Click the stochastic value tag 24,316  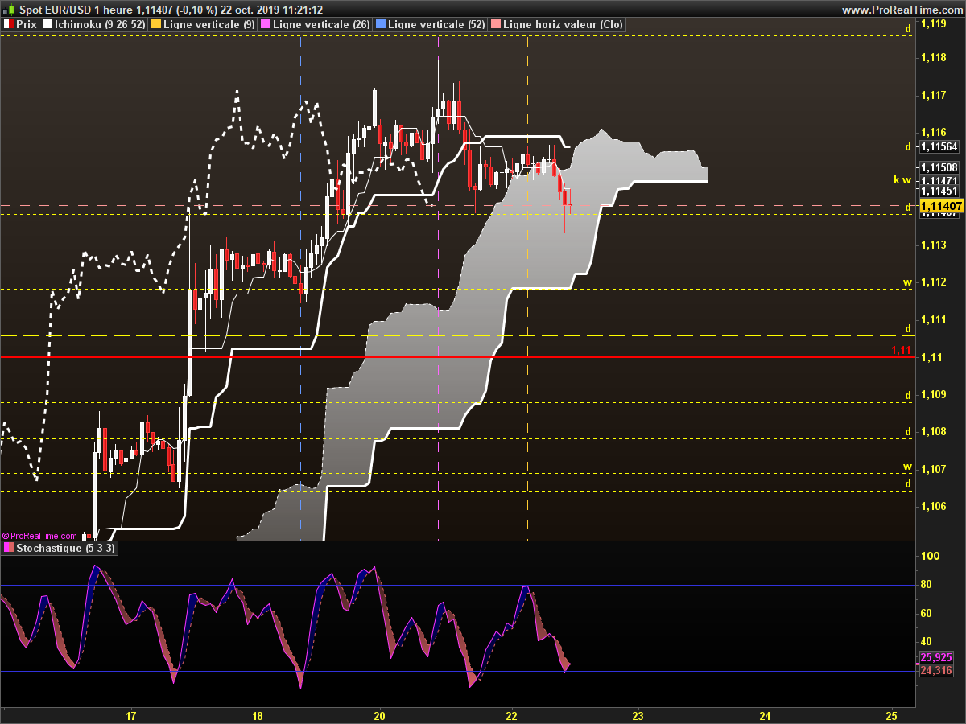[936, 670]
